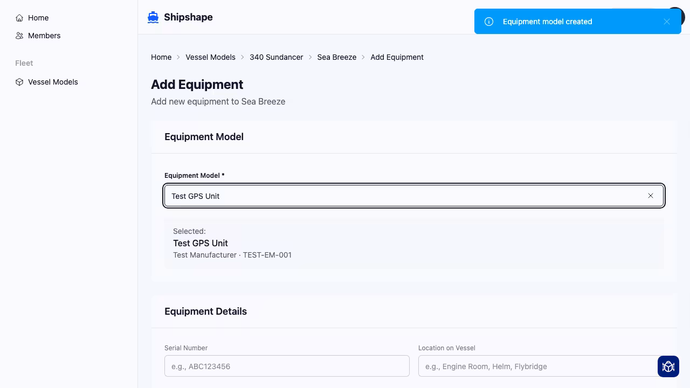Image resolution: width=690 pixels, height=388 pixels.
Task: Dismiss the Equipment model created notification
Action: pos(667,22)
